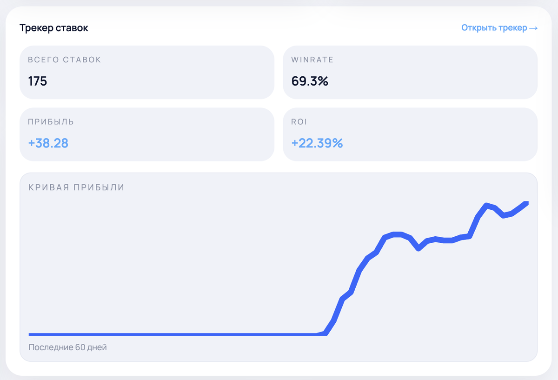558x380 pixels.
Task: Select the WINRATE stat card
Action: coord(410,72)
